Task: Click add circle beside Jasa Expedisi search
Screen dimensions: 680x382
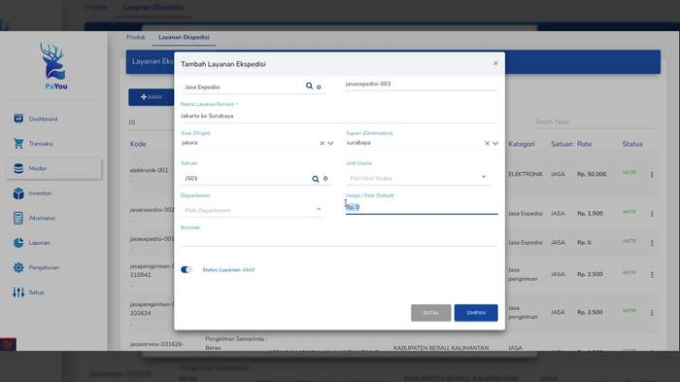Action: [319, 87]
